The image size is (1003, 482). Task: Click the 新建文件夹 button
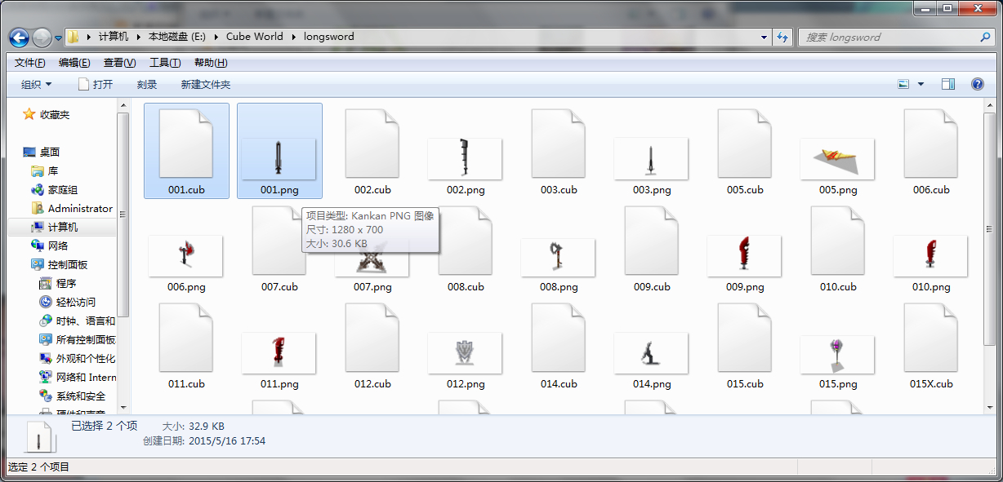coord(206,84)
